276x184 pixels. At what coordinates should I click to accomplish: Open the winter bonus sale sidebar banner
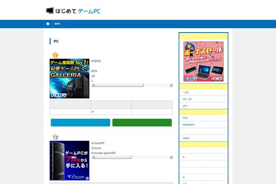click(203, 62)
